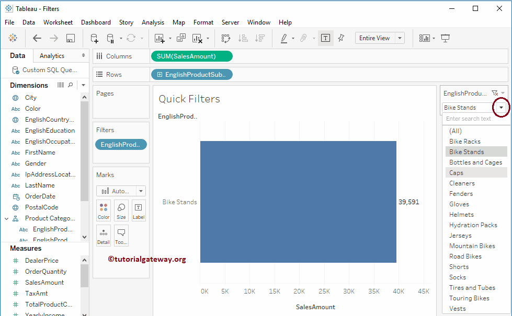Open the Clear Sheet dropdown arrow
The image size is (512, 316).
[208, 39]
